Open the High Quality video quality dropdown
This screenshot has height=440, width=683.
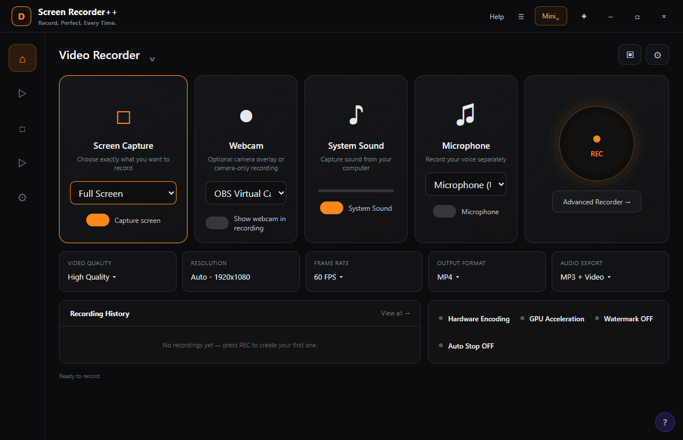pyautogui.click(x=92, y=277)
